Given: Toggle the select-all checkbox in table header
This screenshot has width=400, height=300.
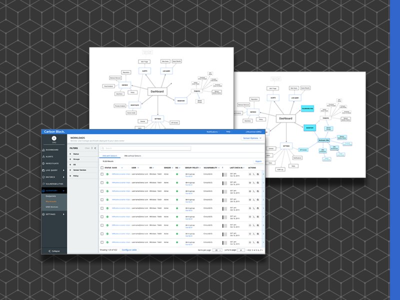Looking at the screenshot, I should pos(102,167).
